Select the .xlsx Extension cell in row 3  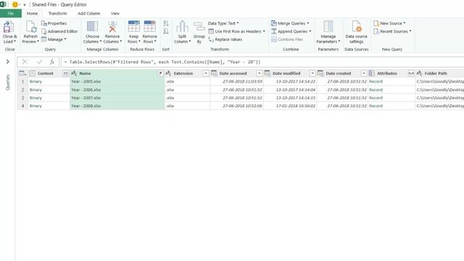tap(187, 98)
